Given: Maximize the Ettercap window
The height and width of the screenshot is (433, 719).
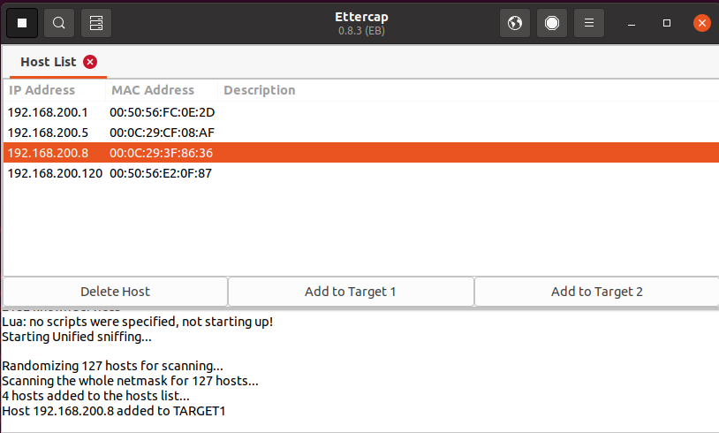Looking at the screenshot, I should 667,23.
